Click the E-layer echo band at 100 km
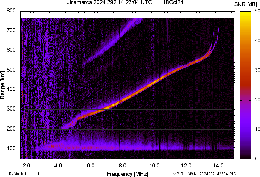The image size is (260, 177). [x=128, y=147]
